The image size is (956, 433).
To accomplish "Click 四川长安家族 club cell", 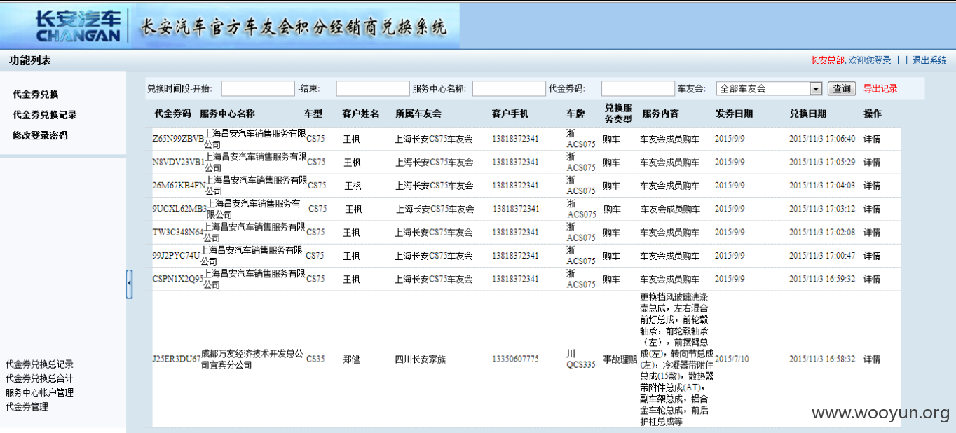I will 421,359.
